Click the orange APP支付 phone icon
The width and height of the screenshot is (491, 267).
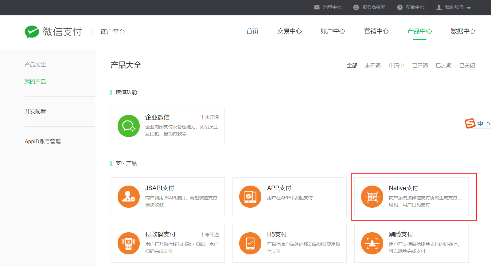[250, 197]
